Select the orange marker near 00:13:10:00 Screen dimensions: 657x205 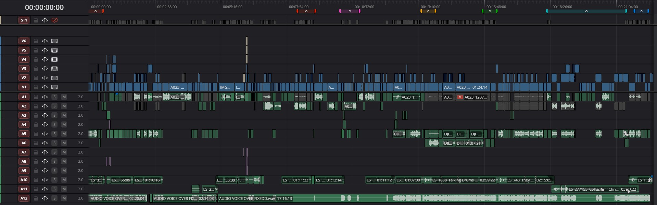click(428, 11)
